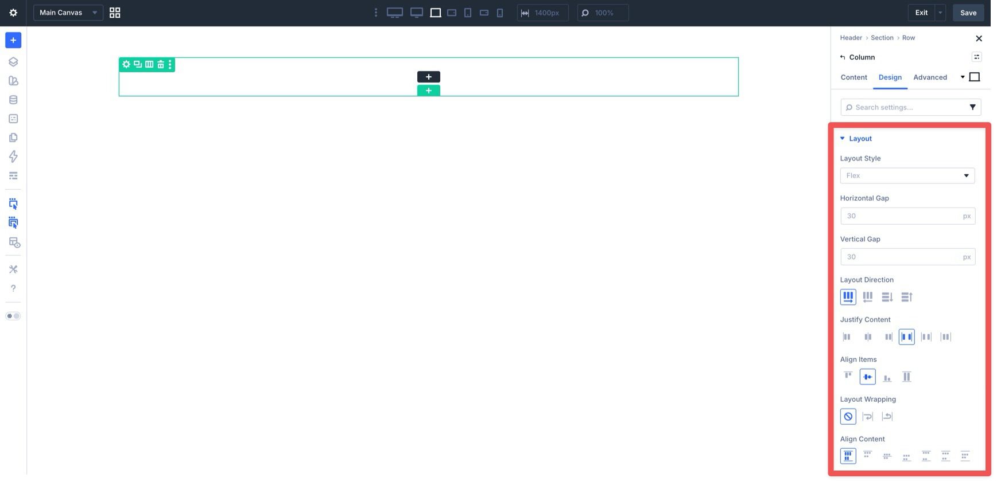
Task: Open the pages copy icon in left sidebar
Action: (x=13, y=138)
